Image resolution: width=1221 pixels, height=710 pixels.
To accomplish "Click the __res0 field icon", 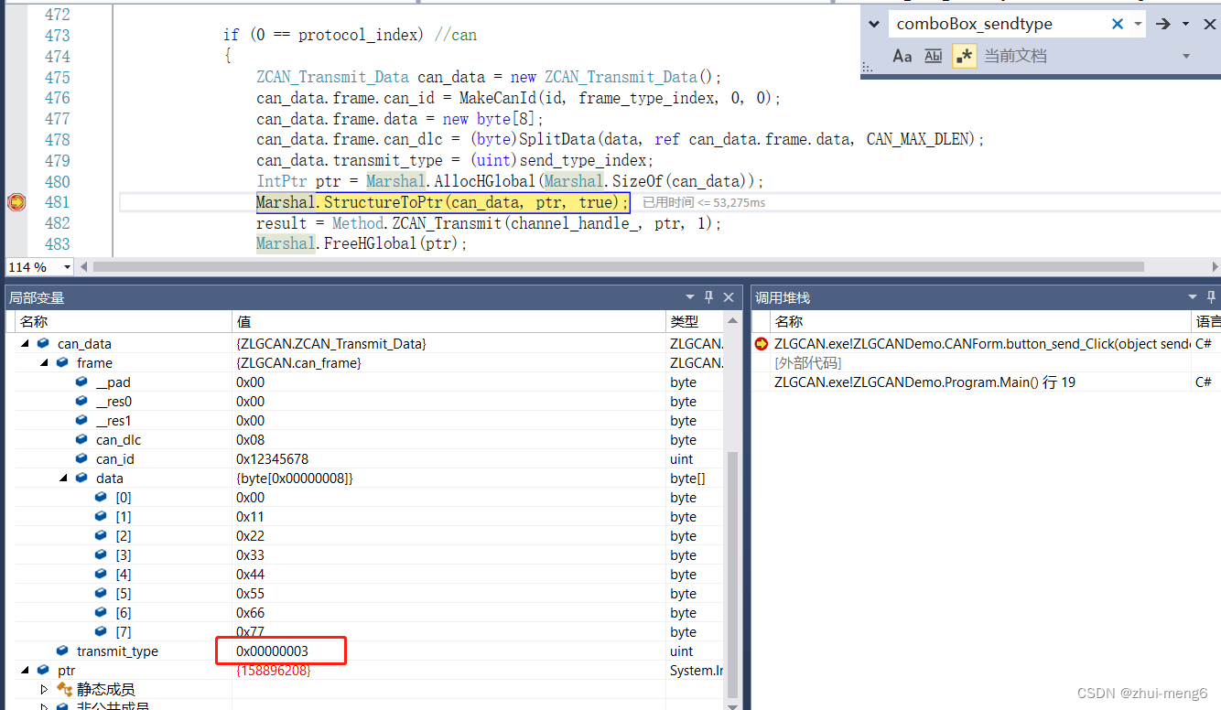I will [81, 402].
